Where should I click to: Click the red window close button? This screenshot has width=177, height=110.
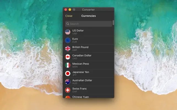point(66,10)
